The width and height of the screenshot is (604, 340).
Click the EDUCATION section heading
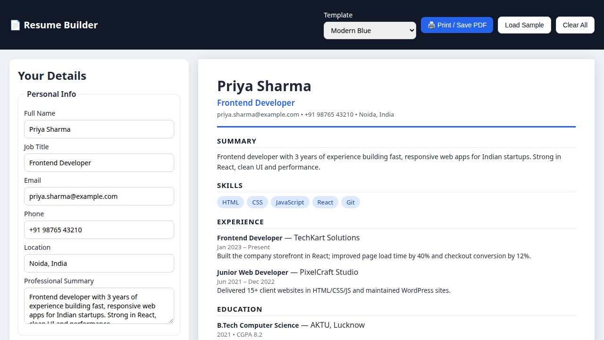click(x=240, y=309)
